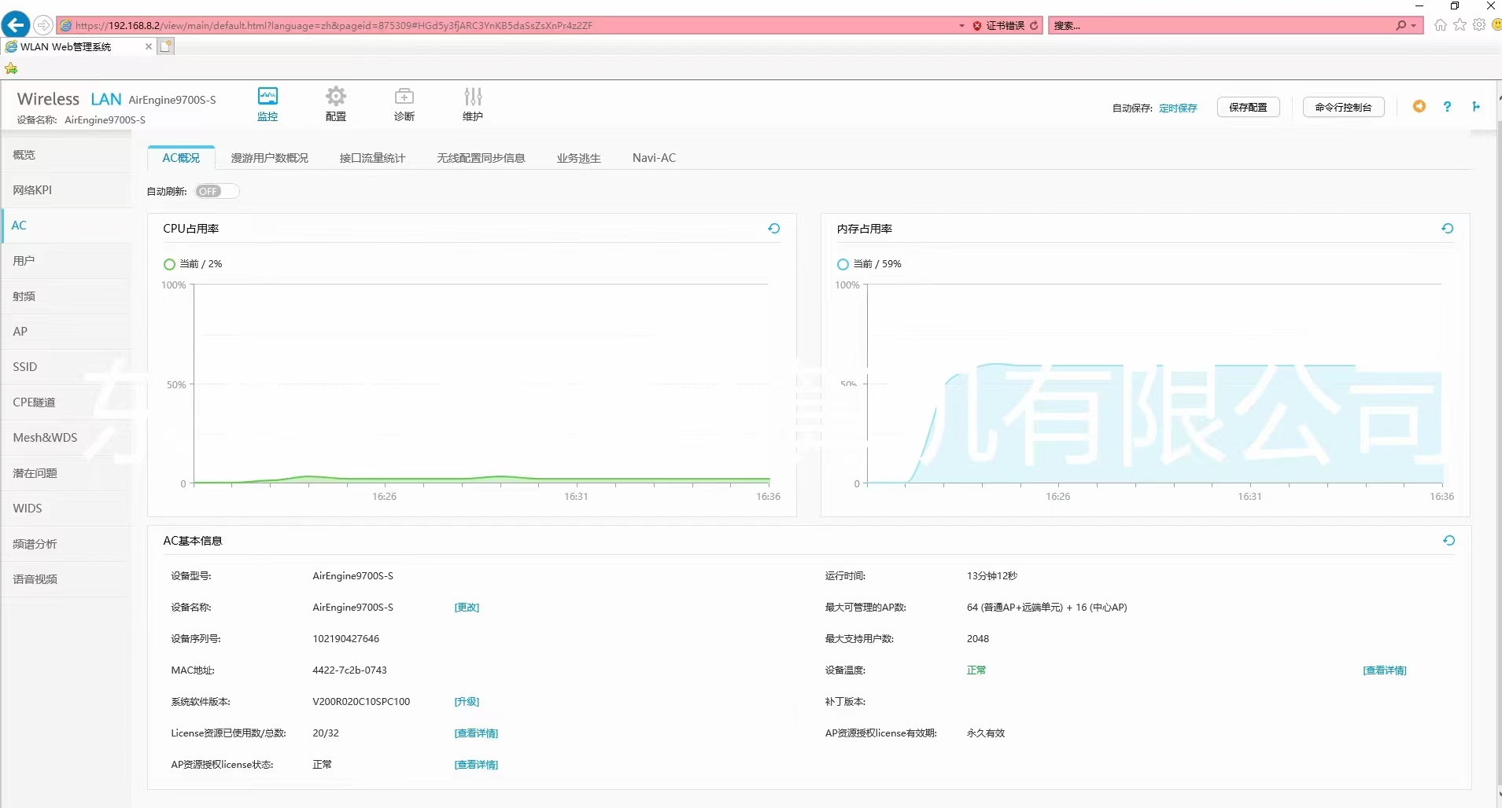Switch to the 漫游用户数概况 tab
Viewport: 1502px width, 808px height.
(269, 158)
